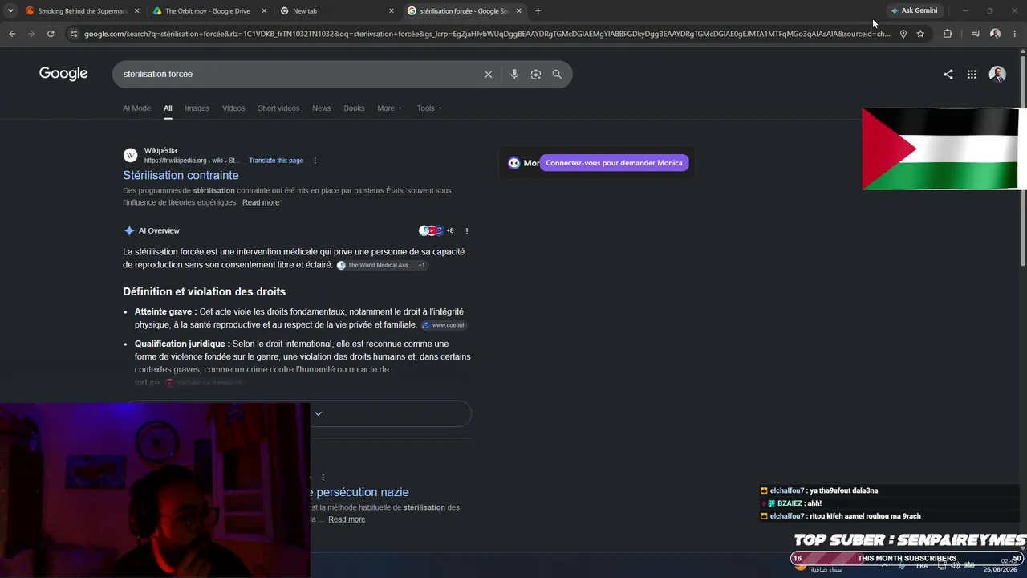Open Wikipedia result's three-dot options
The width and height of the screenshot is (1027, 578).
(x=315, y=161)
